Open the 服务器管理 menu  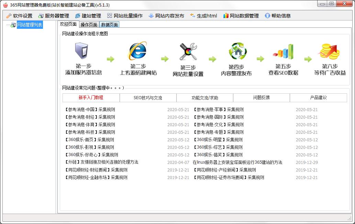coord(54,16)
